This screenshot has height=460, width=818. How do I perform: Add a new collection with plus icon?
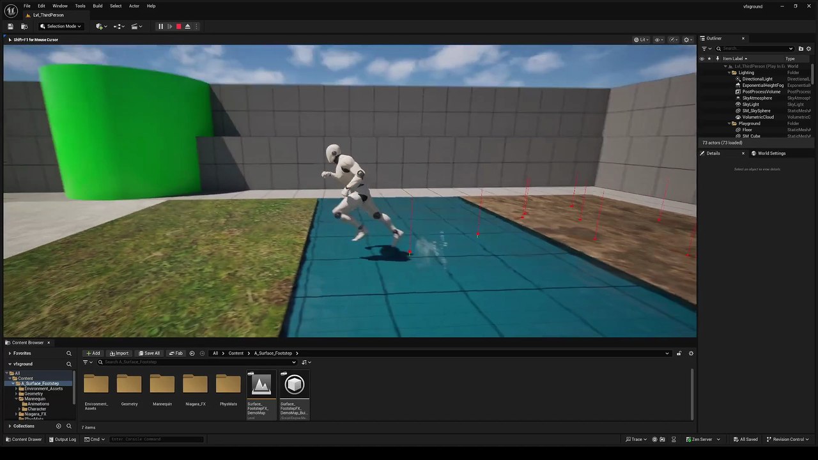(59, 426)
